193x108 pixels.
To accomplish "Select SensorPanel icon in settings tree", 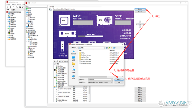I will tap(29, 47).
